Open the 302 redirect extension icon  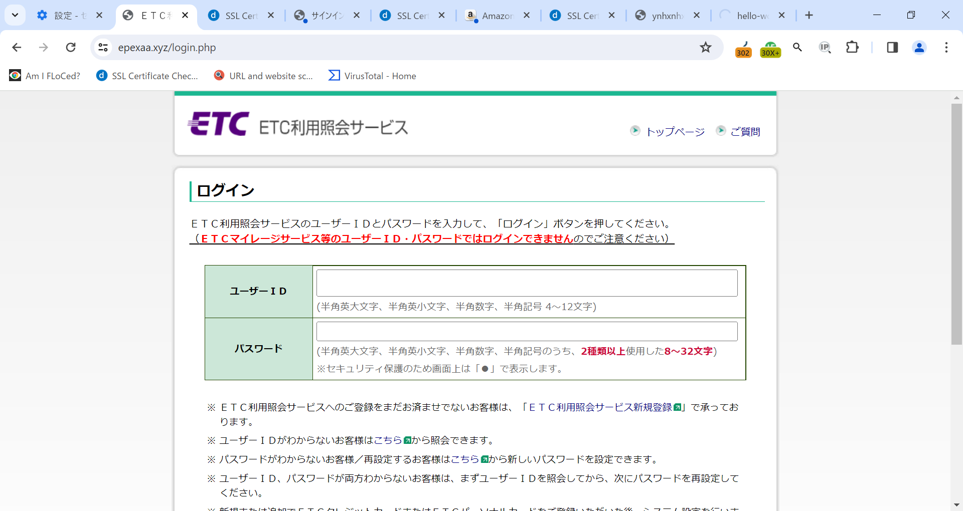click(x=743, y=49)
